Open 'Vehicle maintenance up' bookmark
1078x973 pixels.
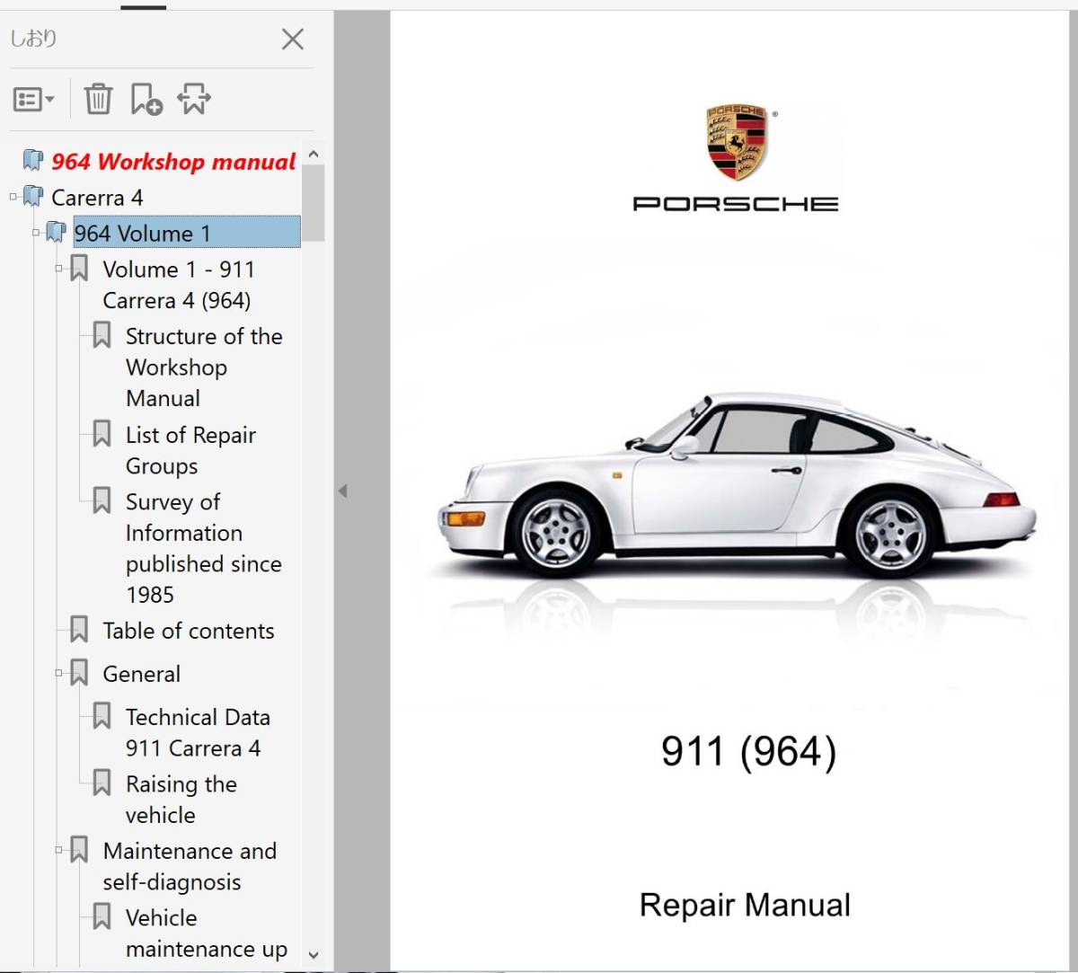206,933
